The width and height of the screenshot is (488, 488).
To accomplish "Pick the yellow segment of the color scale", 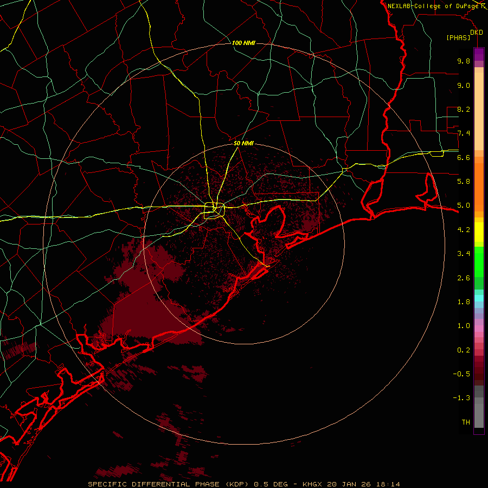I will (x=479, y=232).
